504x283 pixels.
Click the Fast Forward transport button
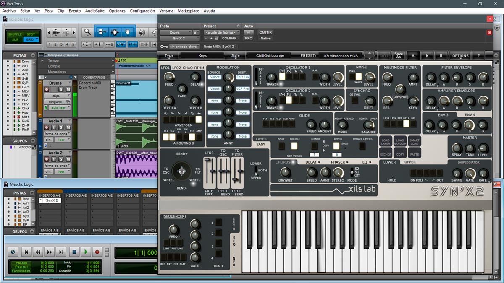[50, 252]
